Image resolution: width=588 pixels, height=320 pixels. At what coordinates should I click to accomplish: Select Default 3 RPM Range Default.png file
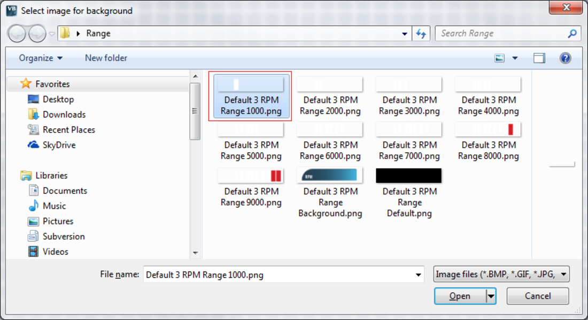409,193
